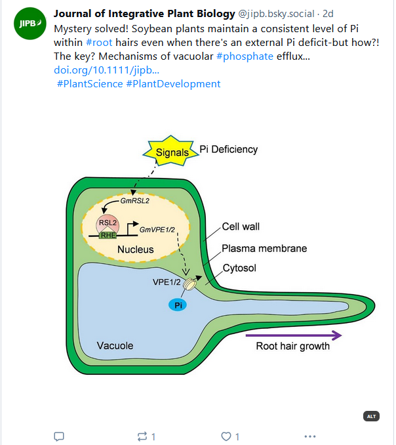Click the purple Root hair growth arrow
Screen dimensions: 396x445
click(x=293, y=335)
